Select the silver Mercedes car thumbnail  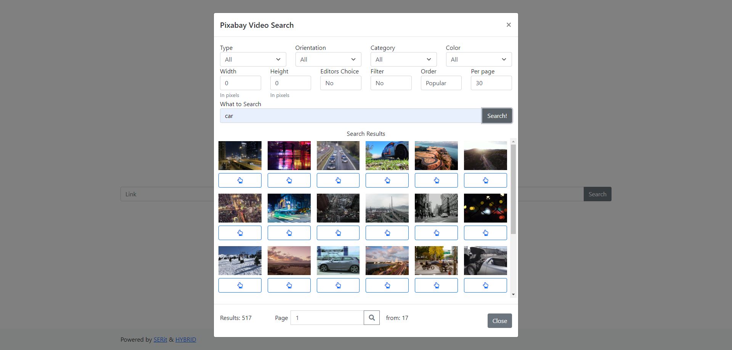pyautogui.click(x=338, y=261)
